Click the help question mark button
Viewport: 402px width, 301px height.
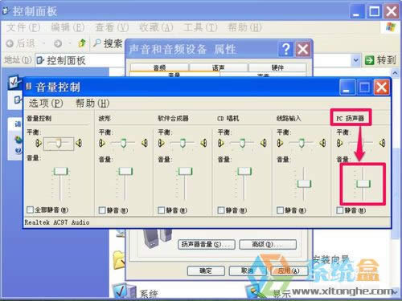coord(286,49)
